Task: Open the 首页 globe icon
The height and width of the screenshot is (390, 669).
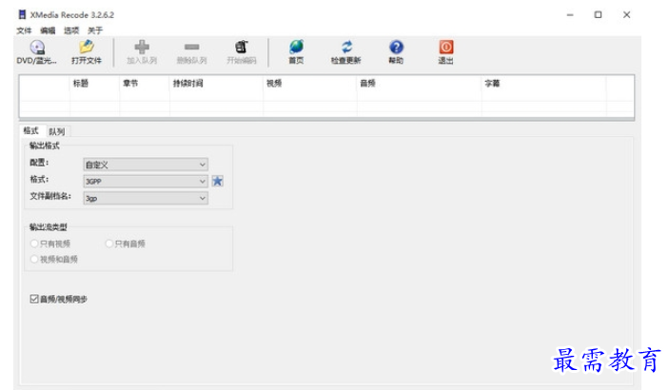Action: point(296,47)
